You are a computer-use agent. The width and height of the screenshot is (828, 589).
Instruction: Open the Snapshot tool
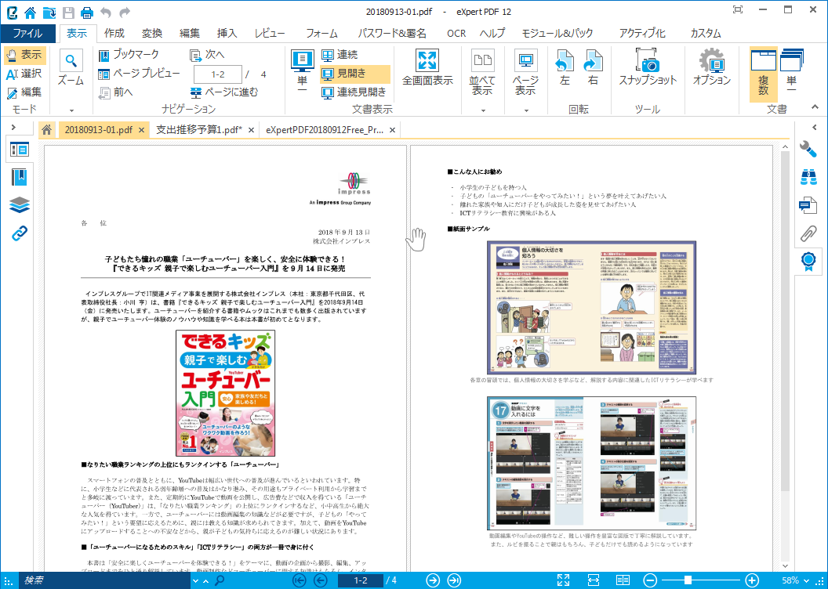tap(649, 72)
